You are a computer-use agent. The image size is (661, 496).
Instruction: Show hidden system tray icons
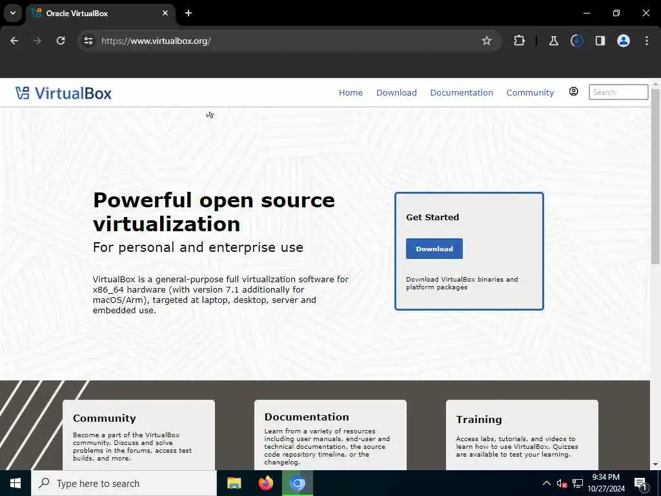(x=546, y=483)
